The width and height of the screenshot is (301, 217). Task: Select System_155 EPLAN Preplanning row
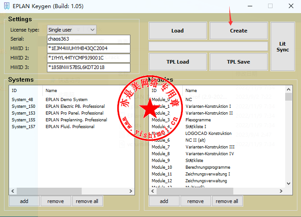pyautogui.click(x=71, y=120)
